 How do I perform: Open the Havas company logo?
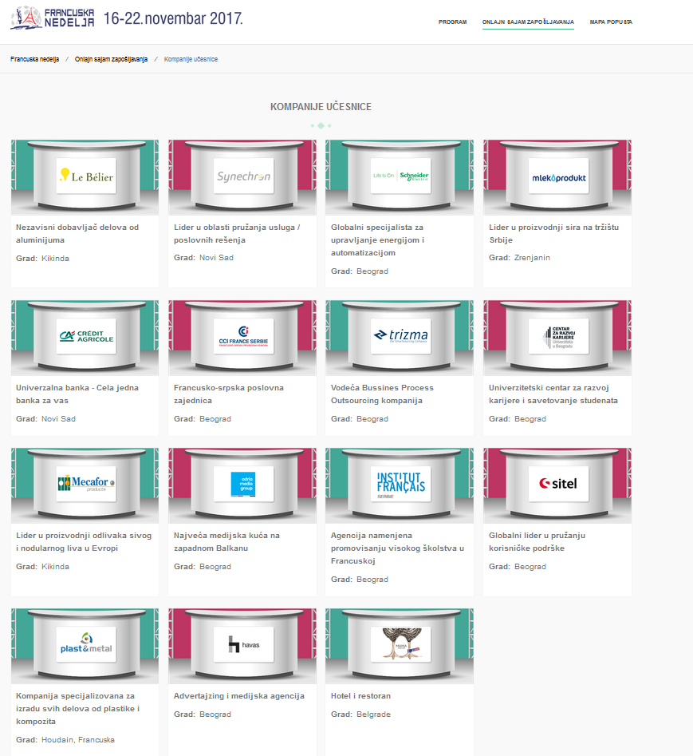pyautogui.click(x=244, y=644)
